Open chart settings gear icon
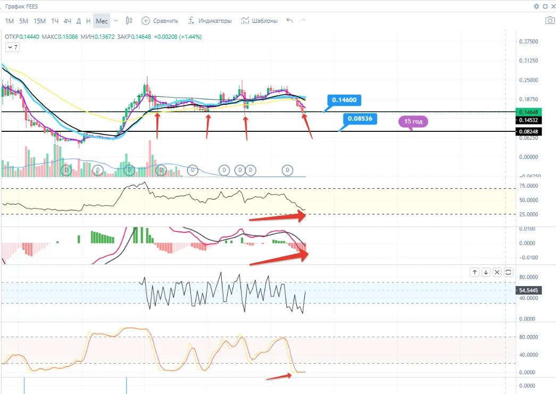 click(536, 6)
